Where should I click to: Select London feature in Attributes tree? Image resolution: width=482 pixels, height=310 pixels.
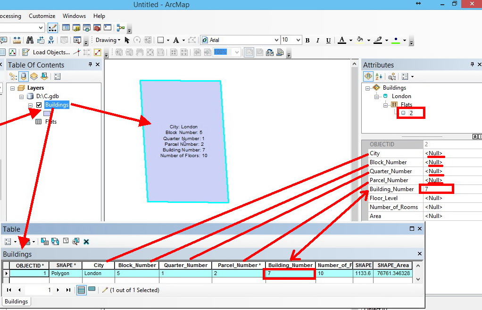coord(401,96)
